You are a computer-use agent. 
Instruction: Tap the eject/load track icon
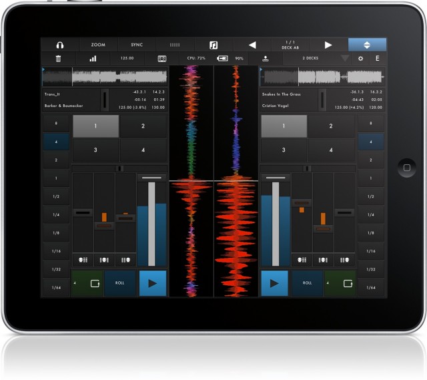266,59
